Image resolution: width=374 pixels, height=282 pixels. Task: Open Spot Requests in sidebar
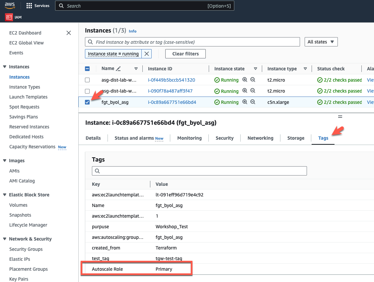pyautogui.click(x=24, y=107)
